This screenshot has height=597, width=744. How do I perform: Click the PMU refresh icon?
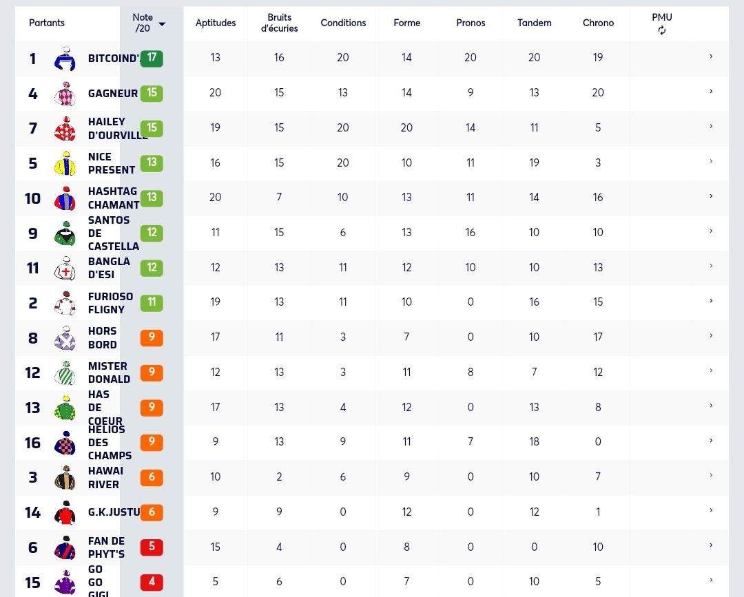point(661,31)
